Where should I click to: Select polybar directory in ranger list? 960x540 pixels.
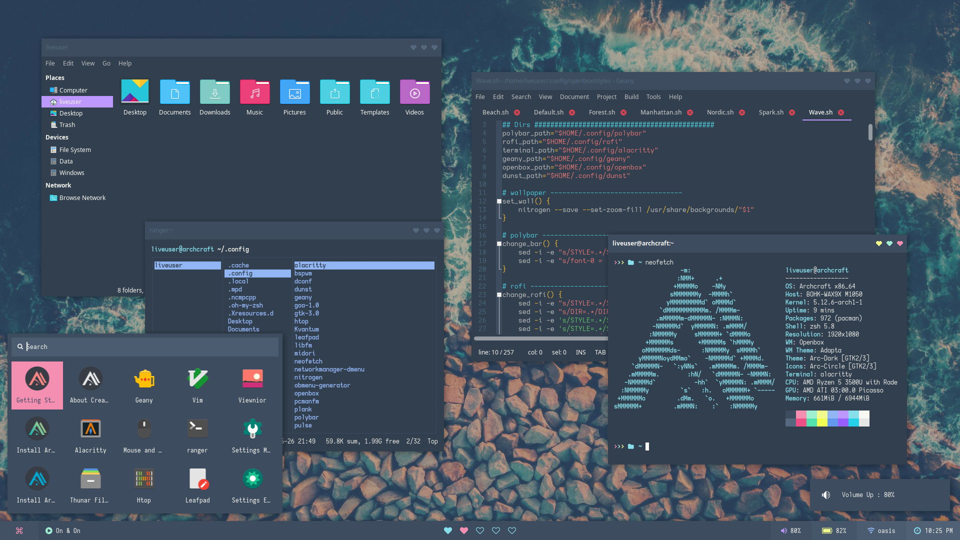coord(306,417)
